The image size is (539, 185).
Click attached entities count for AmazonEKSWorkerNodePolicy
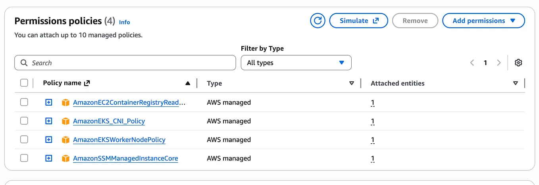tap(373, 140)
